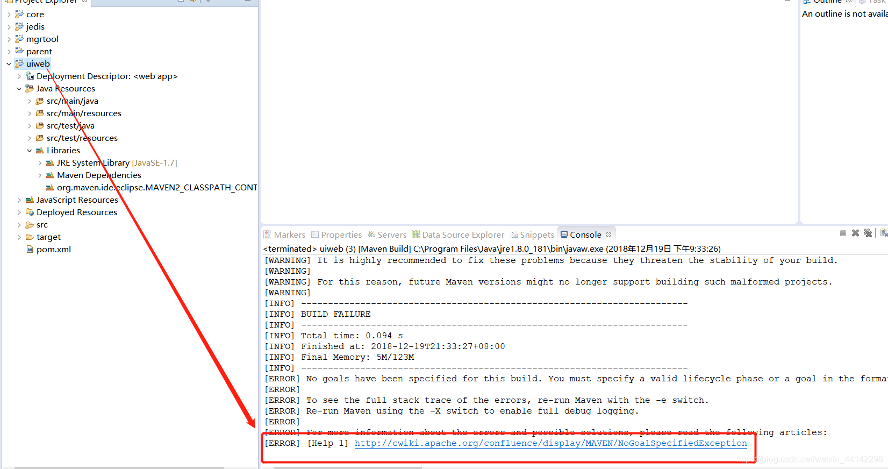Select the pom.xml file

point(54,249)
